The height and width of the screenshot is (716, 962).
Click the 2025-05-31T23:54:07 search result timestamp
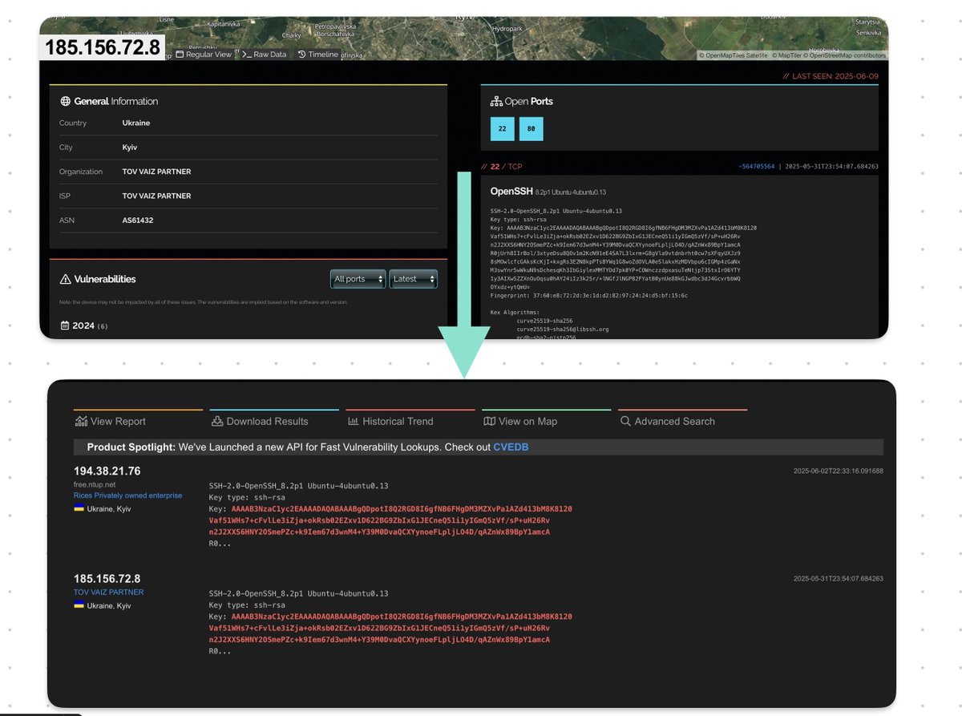(839, 578)
